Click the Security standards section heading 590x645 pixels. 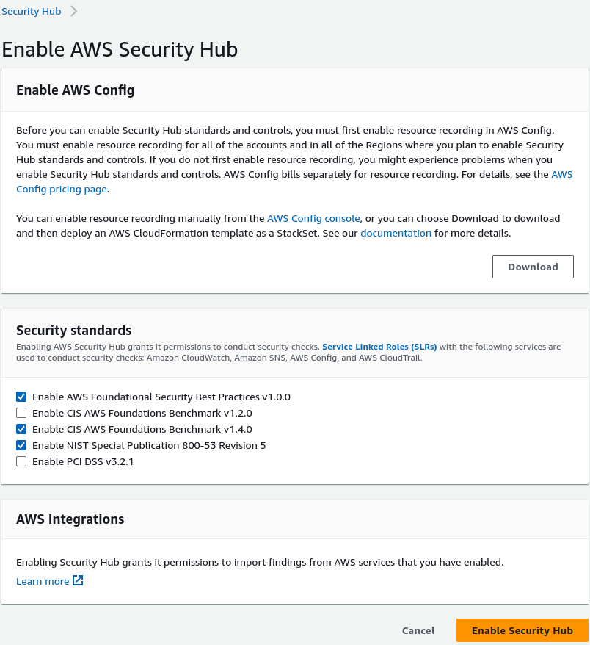coord(73,330)
